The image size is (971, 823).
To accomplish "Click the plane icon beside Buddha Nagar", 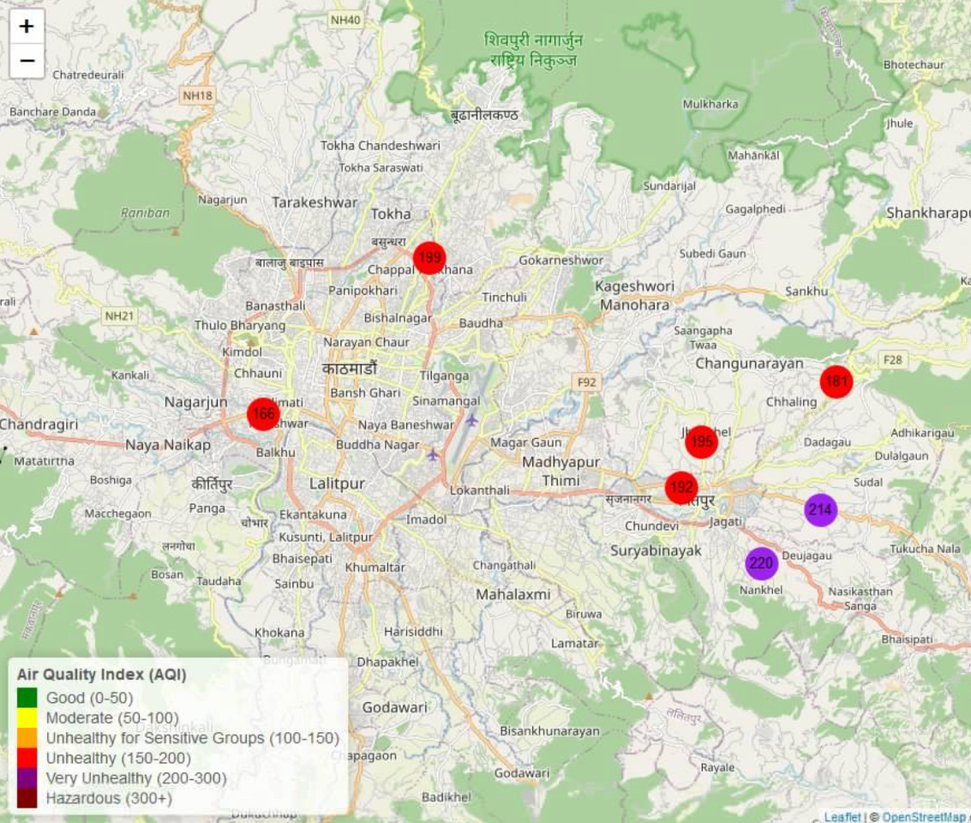I will 434,454.
